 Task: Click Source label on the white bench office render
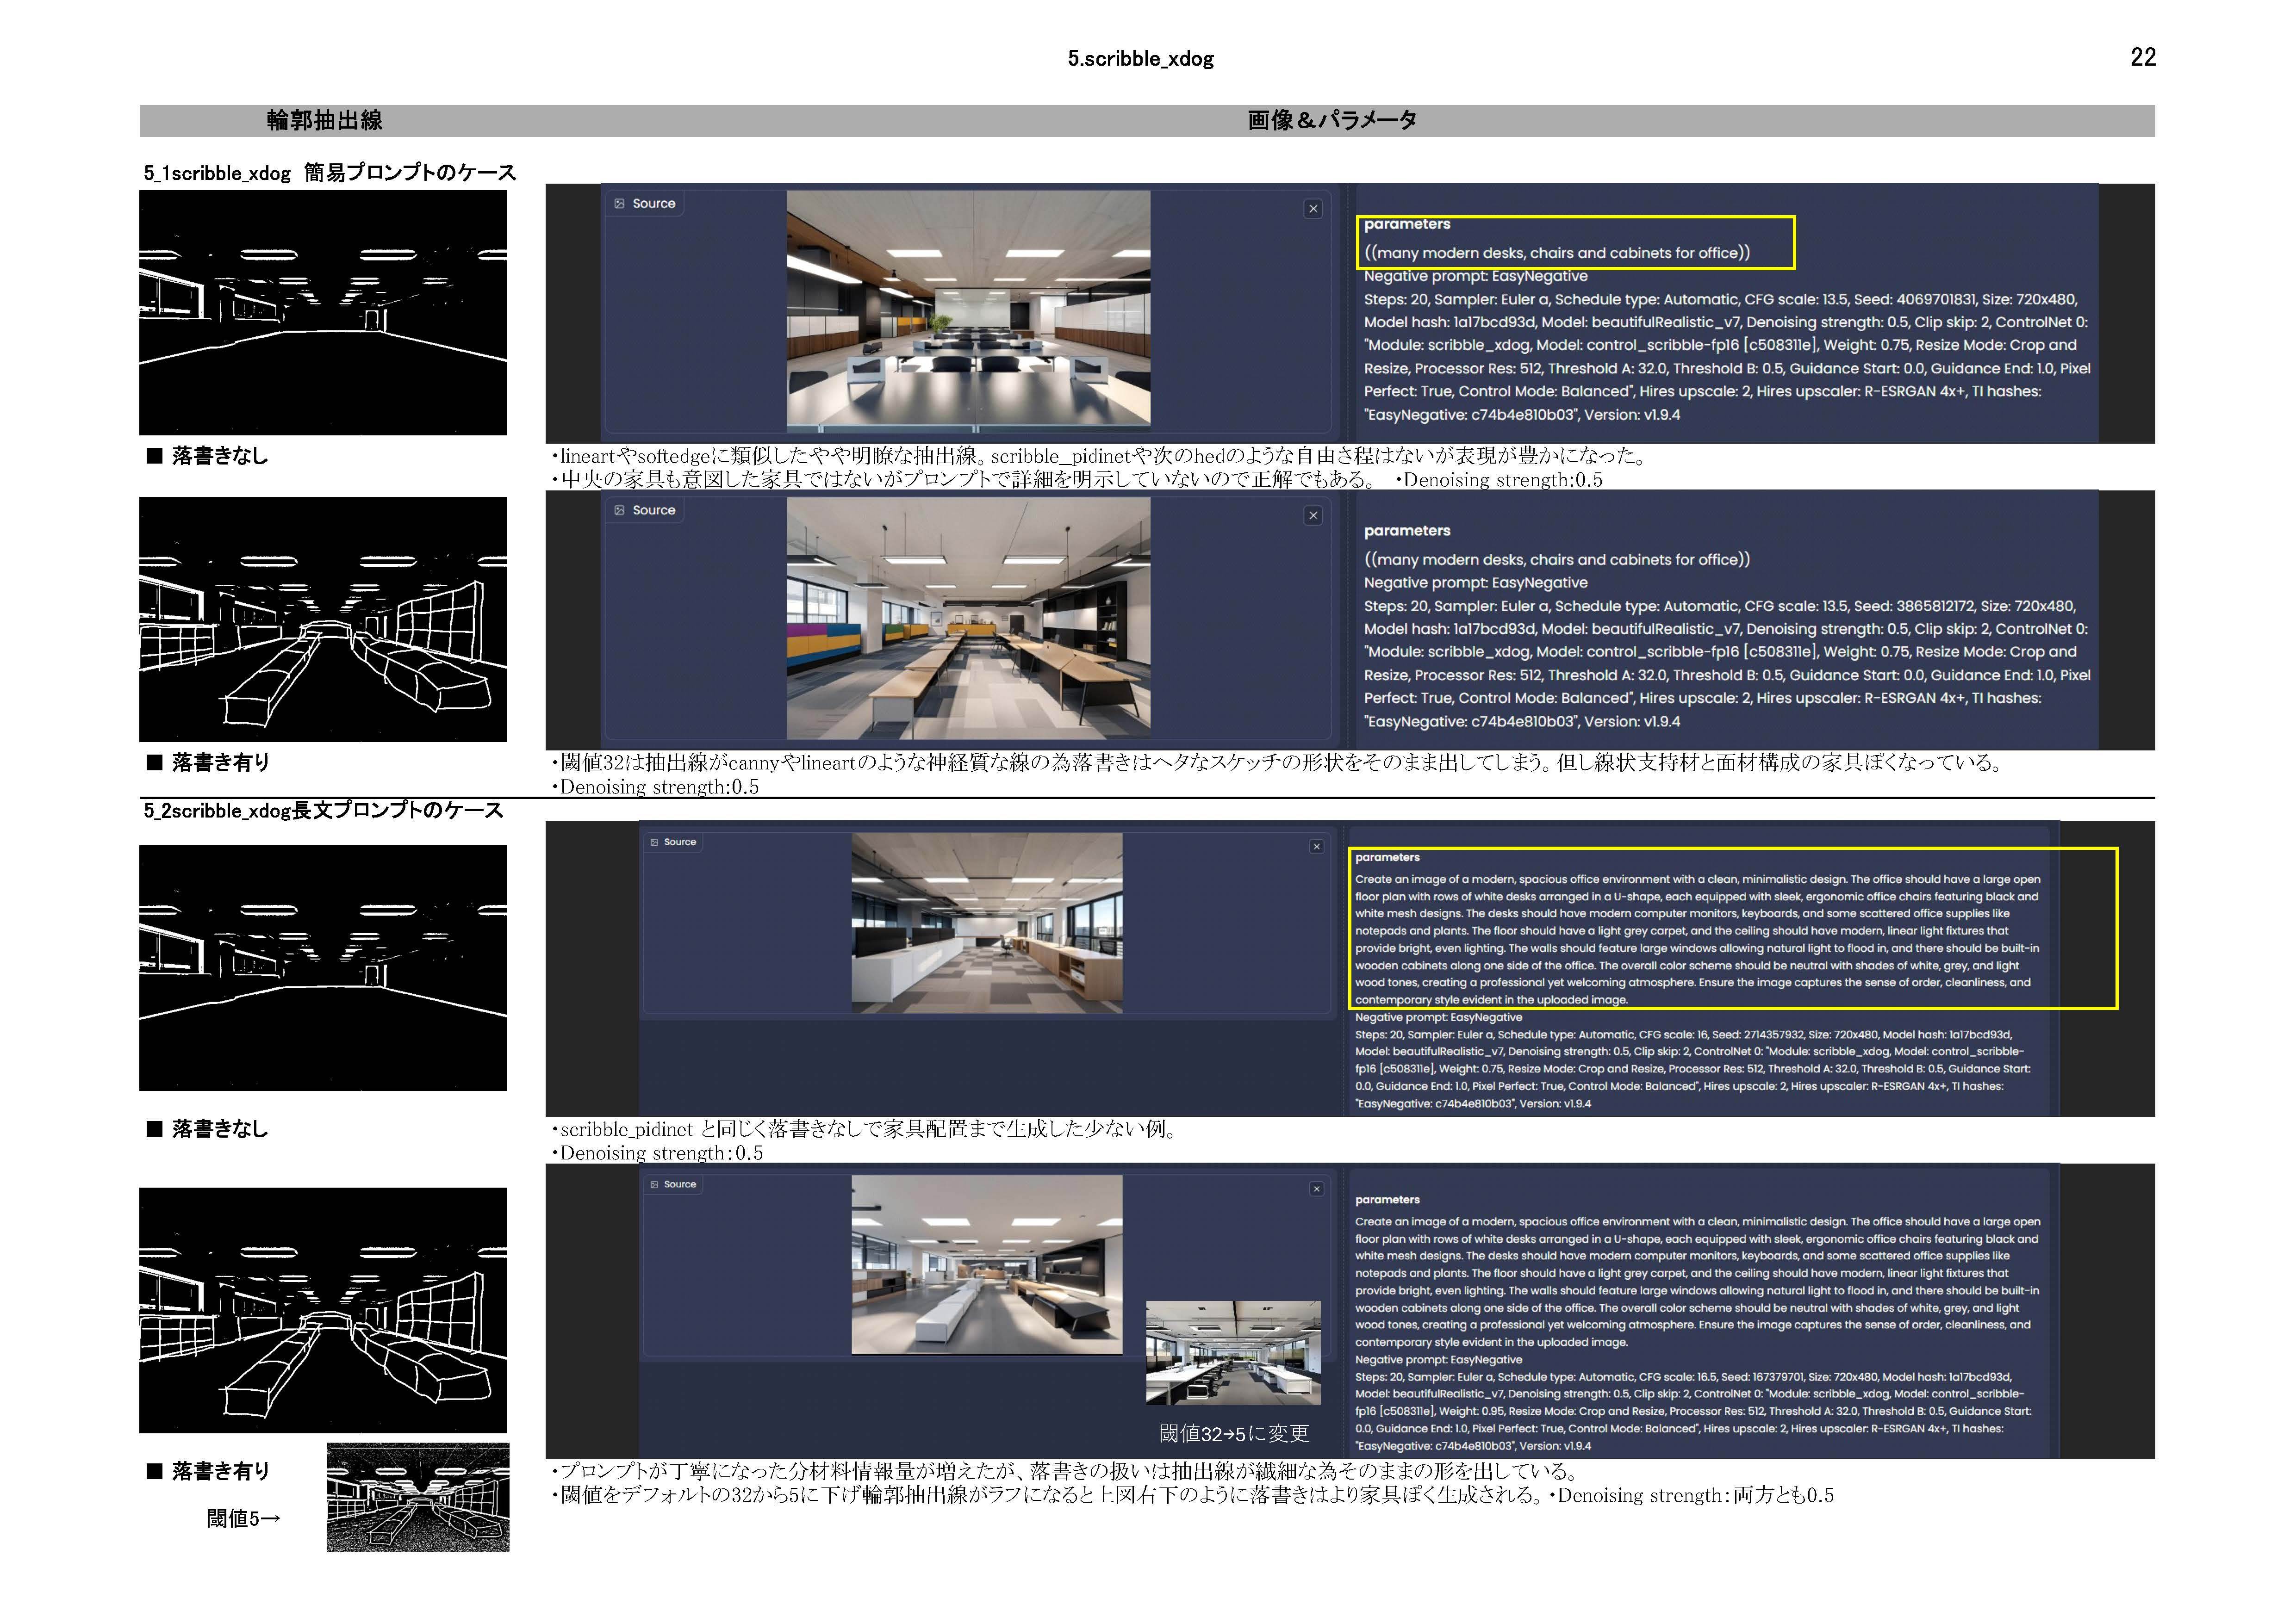(679, 1184)
